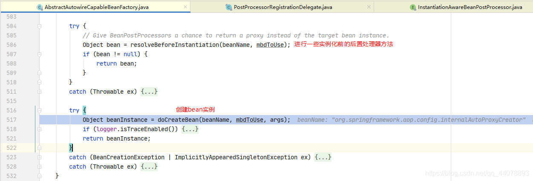Place caret at closing brace on line 522
Viewport: 533px width, 181px height.
pos(71,148)
